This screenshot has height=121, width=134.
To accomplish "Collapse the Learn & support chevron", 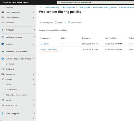I will click(x=34, y=113).
